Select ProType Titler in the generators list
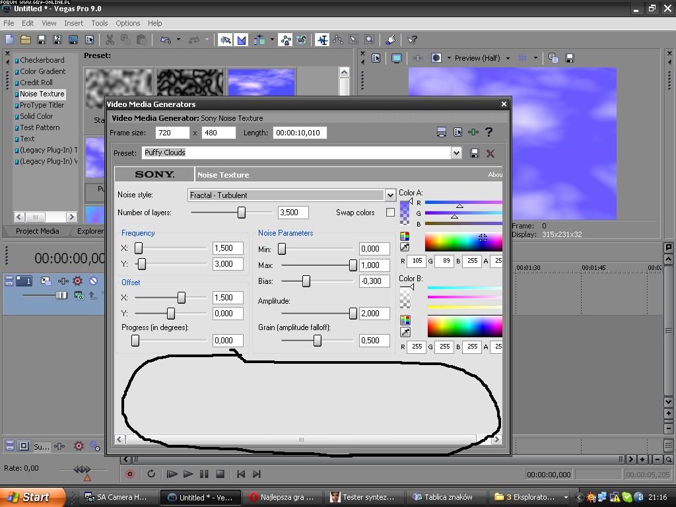The height and width of the screenshot is (507, 676). point(42,105)
